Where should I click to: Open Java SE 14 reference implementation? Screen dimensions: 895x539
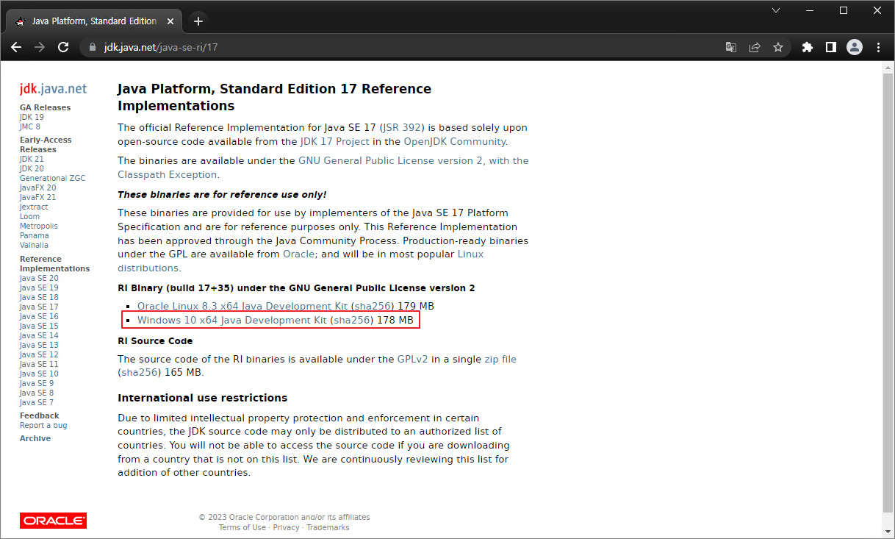coord(39,335)
